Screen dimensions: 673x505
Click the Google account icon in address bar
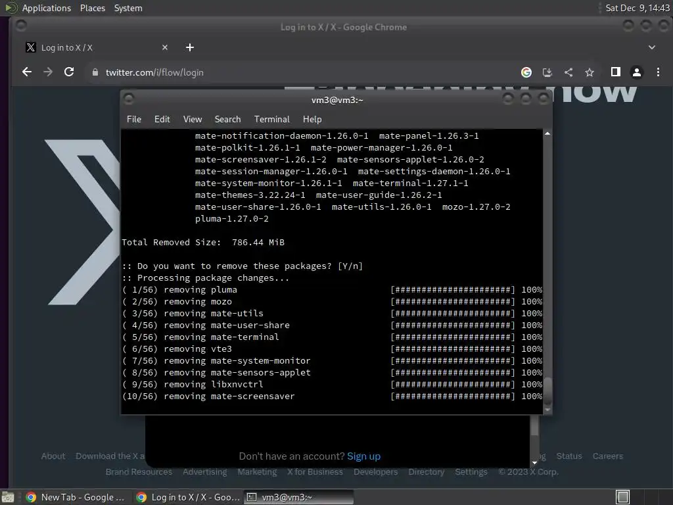(x=526, y=72)
